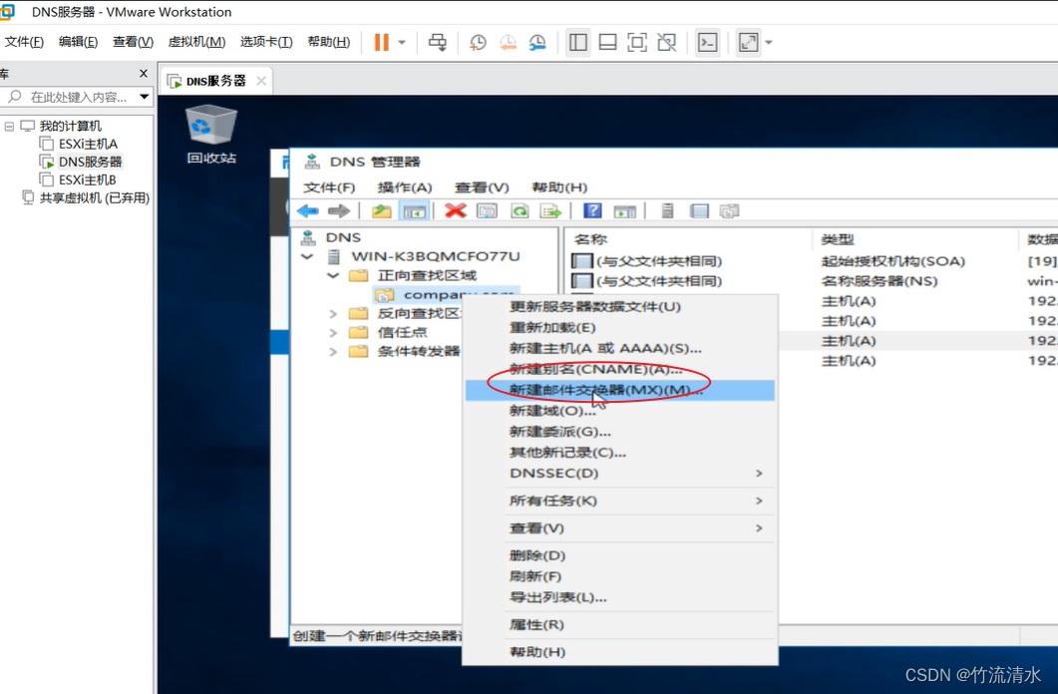Click the DNS Manager forward arrow icon
This screenshot has height=694, width=1058.
(339, 211)
